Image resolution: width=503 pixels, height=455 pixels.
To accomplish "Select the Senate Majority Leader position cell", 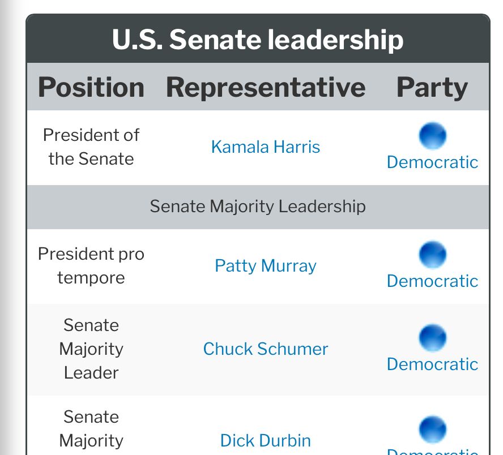I will [91, 349].
